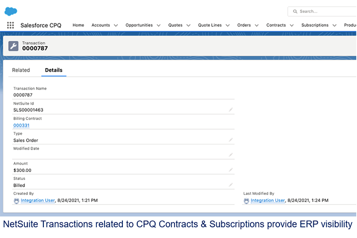
Task: Go to Home in navigation bar
Action: pos(78,25)
